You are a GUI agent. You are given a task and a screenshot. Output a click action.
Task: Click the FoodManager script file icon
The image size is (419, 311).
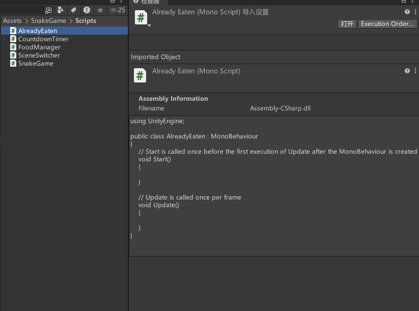(13, 47)
